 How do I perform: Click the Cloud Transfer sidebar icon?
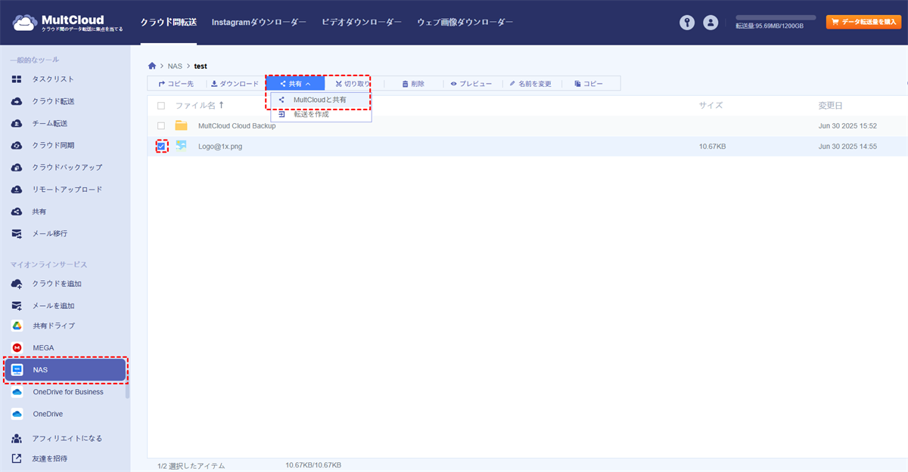17,101
